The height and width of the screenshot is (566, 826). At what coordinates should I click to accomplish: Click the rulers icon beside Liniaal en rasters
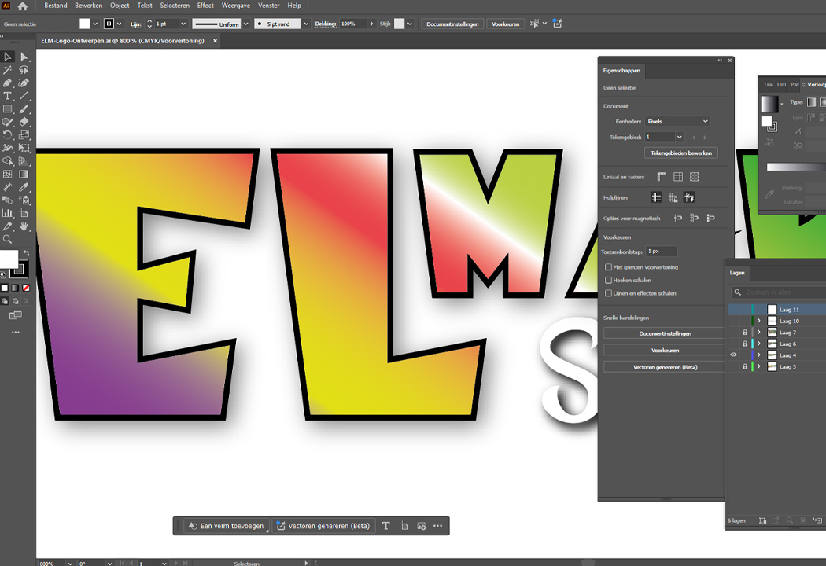(662, 178)
